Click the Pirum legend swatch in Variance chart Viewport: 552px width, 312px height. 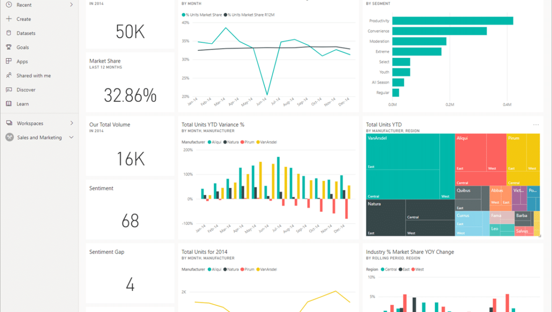coord(243,142)
